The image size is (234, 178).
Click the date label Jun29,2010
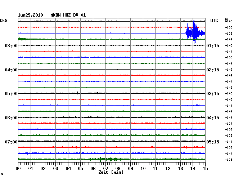(31, 15)
